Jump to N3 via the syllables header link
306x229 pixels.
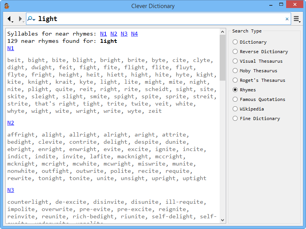[x=124, y=34]
